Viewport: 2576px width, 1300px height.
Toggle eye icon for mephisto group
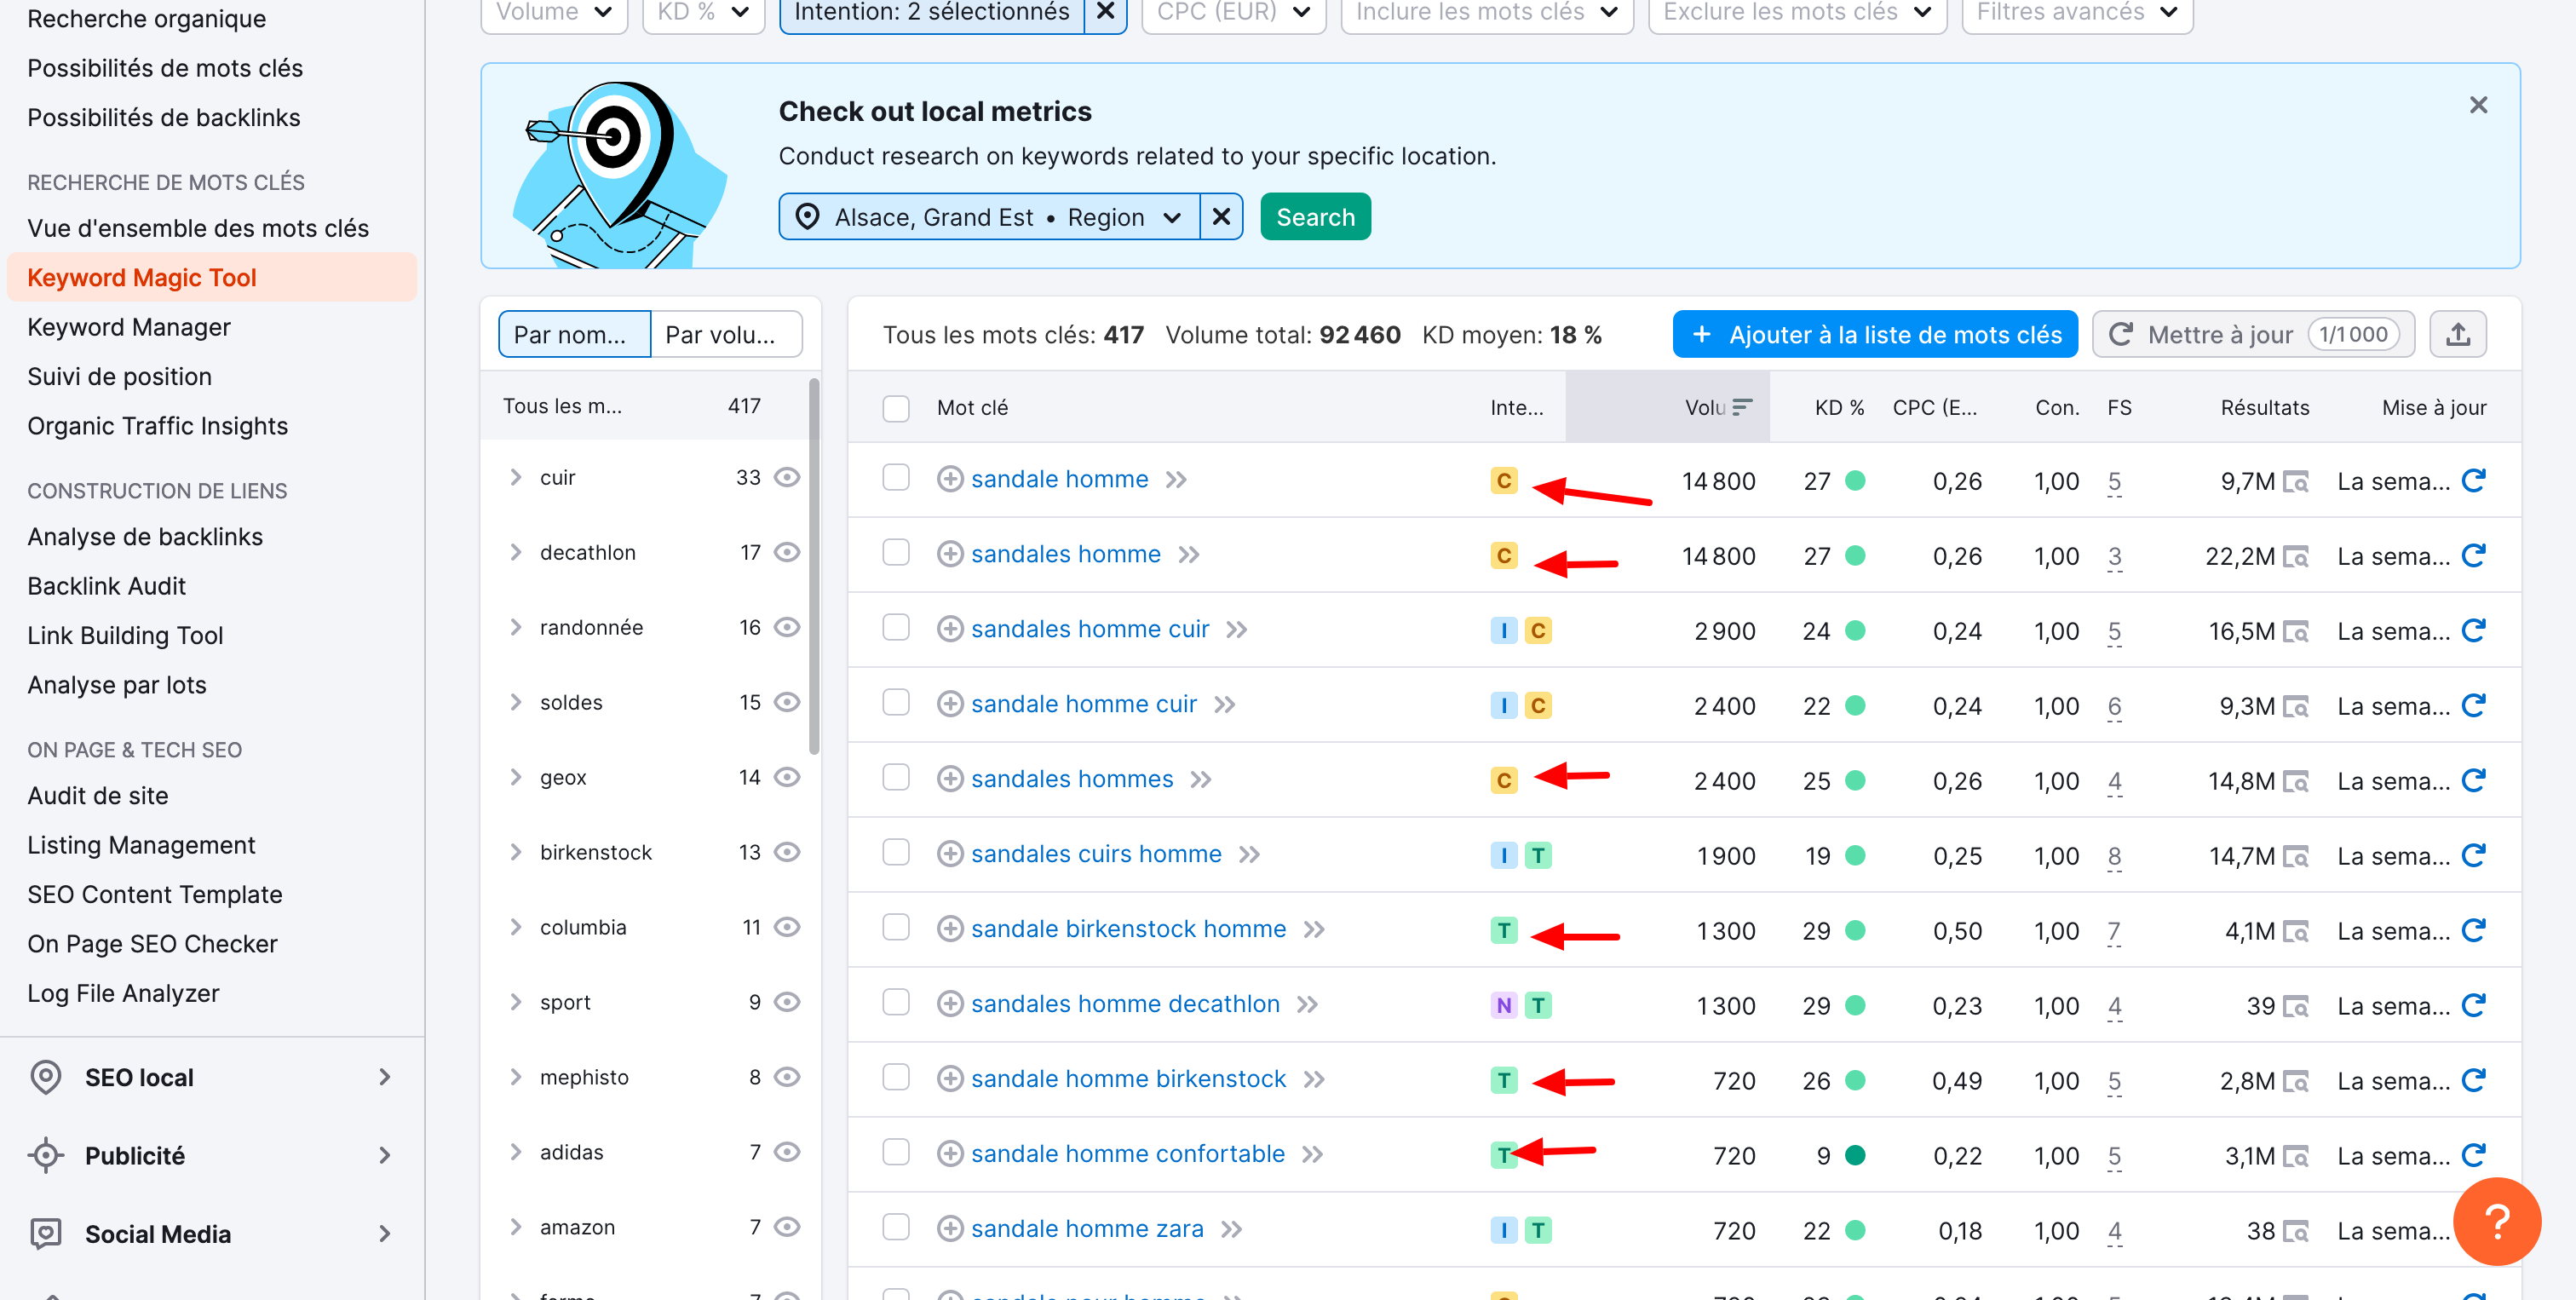click(787, 1077)
